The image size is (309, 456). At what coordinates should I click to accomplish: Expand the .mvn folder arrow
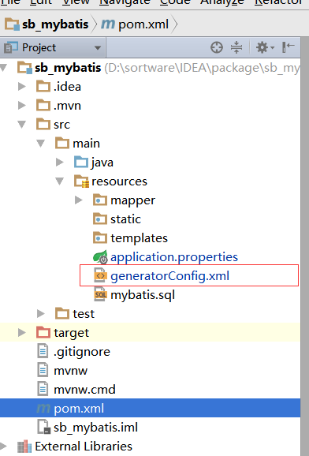22,105
